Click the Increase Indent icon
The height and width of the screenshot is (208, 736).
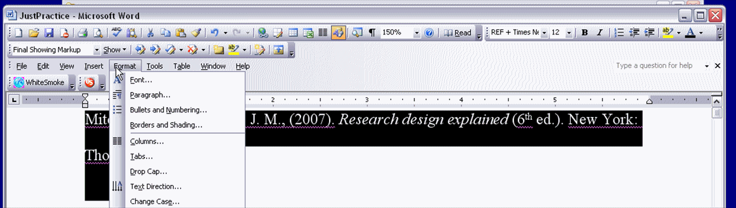click(650, 33)
